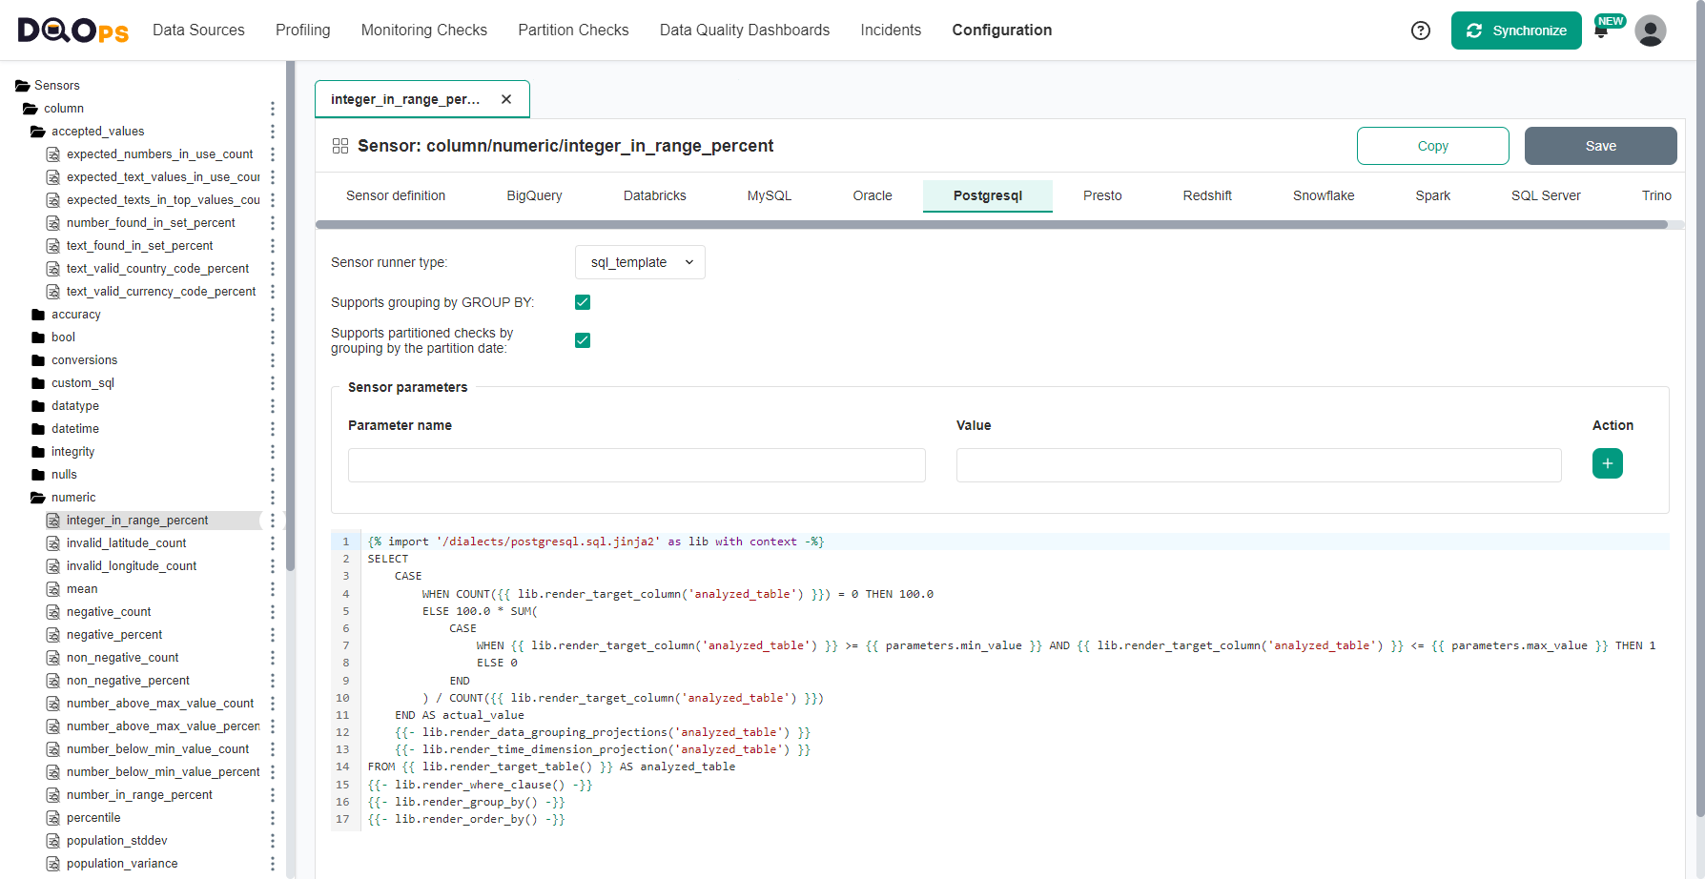Switch to the Snowflake tab

point(1324,195)
